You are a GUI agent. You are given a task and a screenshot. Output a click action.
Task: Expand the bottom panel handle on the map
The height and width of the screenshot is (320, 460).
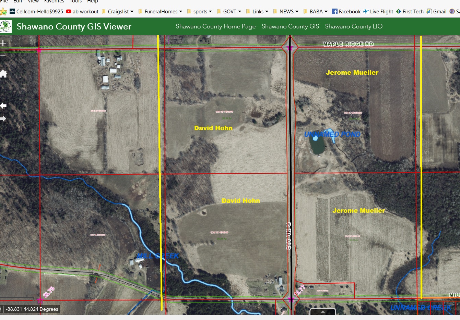[322, 312]
